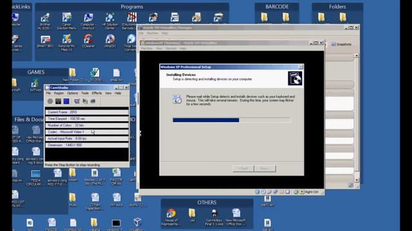The image size is (412, 231).
Task: Click the last CamStudio toolbar icon
Action: (93, 101)
